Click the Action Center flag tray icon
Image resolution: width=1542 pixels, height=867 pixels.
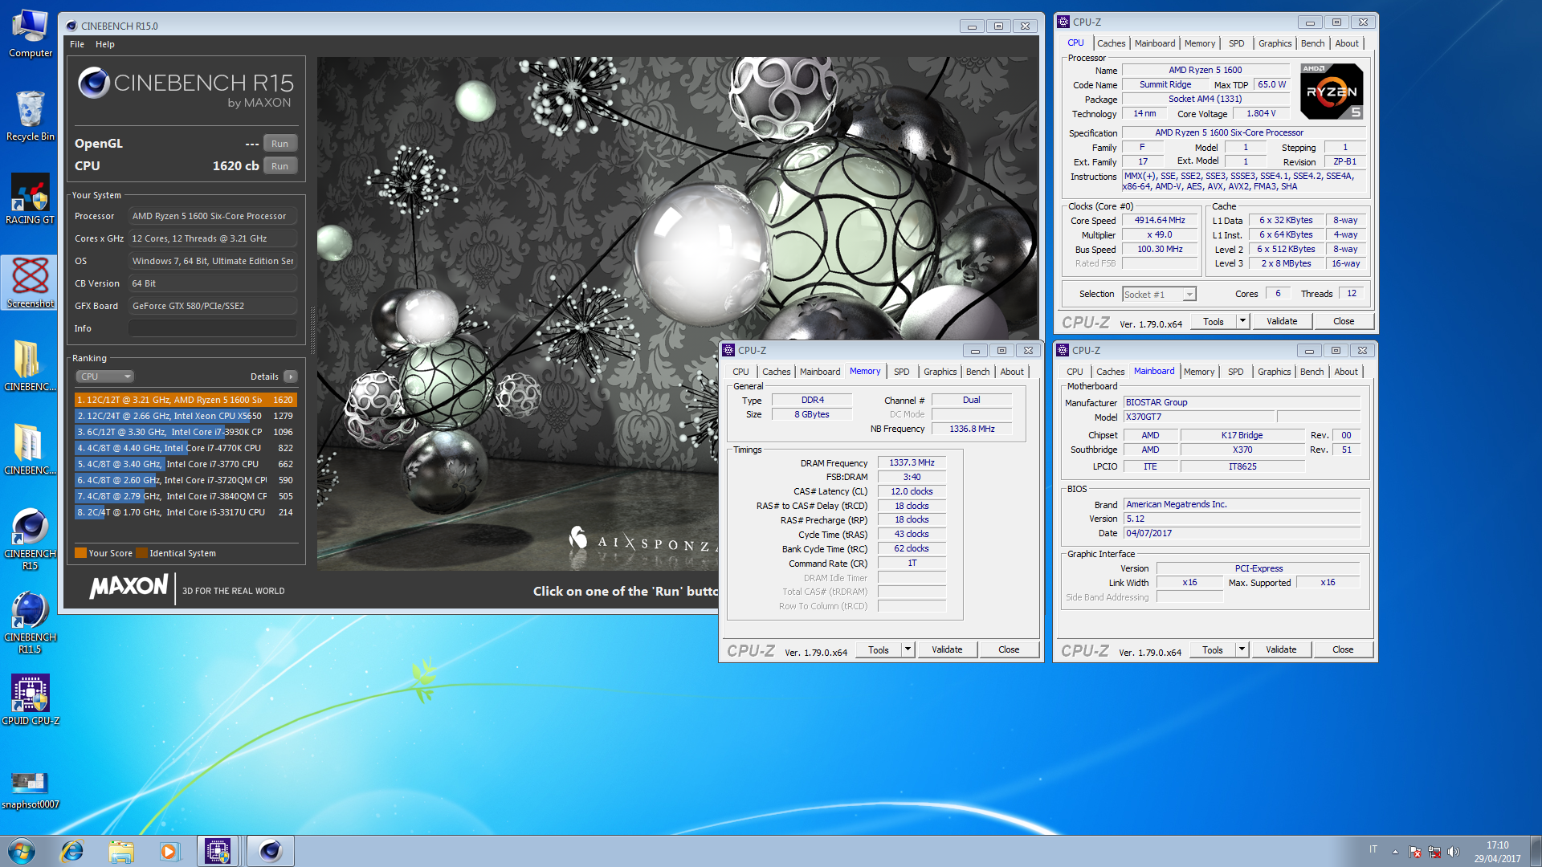1415,852
